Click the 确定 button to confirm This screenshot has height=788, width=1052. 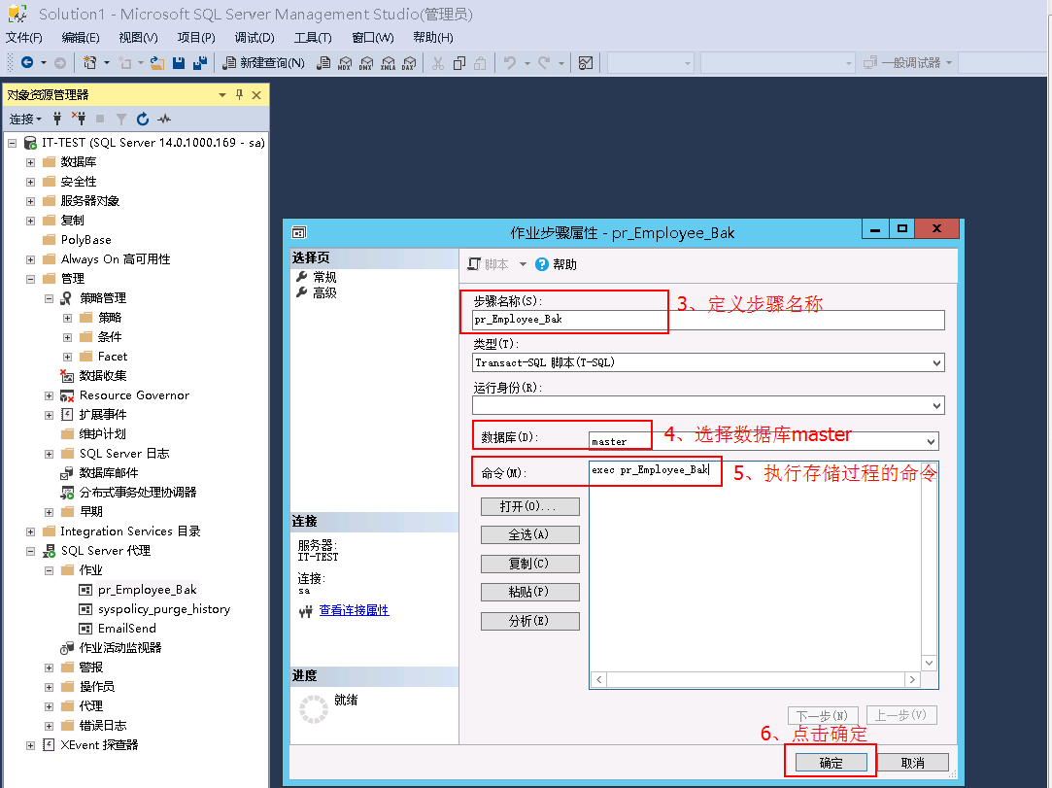831,762
